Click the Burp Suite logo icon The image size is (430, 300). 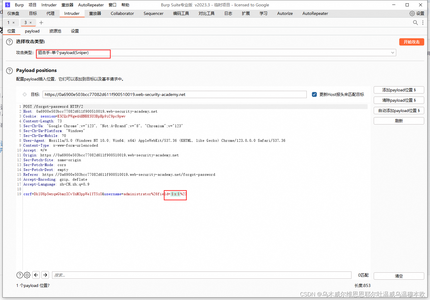pos(8,5)
